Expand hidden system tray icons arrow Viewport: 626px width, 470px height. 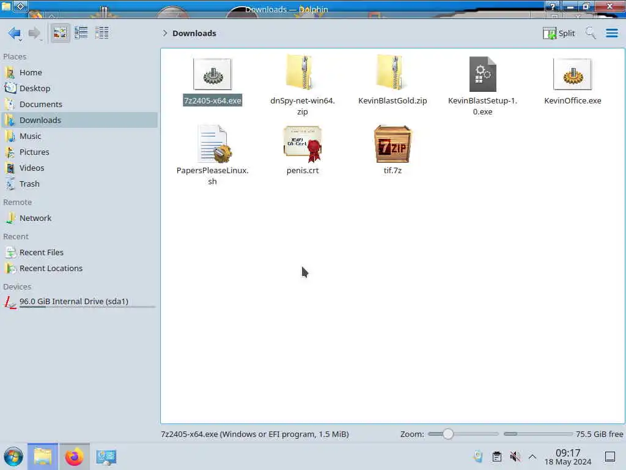pyautogui.click(x=532, y=457)
